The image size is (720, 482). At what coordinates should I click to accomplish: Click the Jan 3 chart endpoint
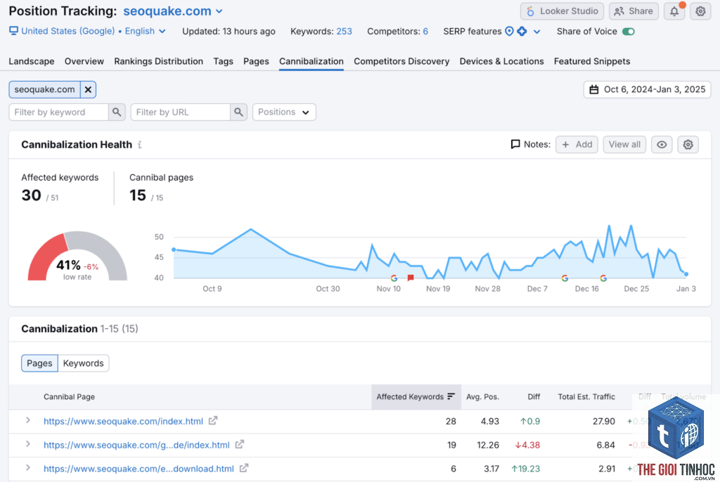pyautogui.click(x=686, y=274)
